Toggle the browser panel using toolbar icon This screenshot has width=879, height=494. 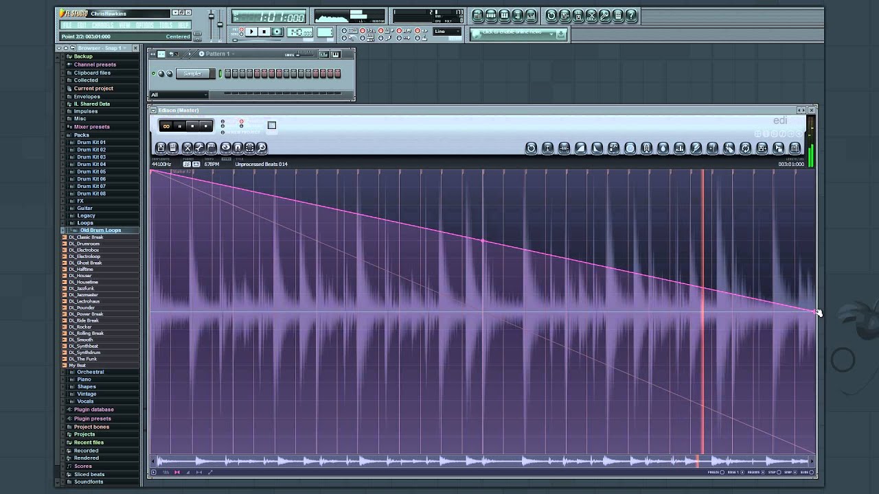pyautogui.click(x=517, y=15)
